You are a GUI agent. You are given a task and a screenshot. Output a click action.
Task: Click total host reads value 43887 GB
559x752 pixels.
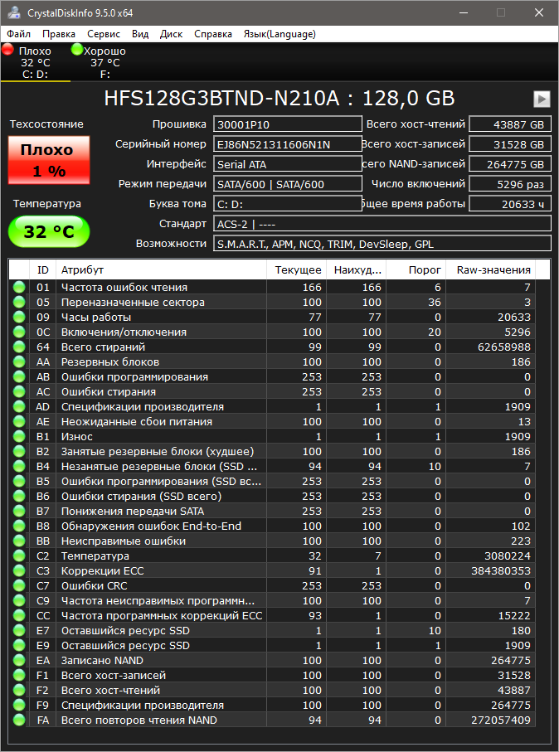(x=510, y=124)
